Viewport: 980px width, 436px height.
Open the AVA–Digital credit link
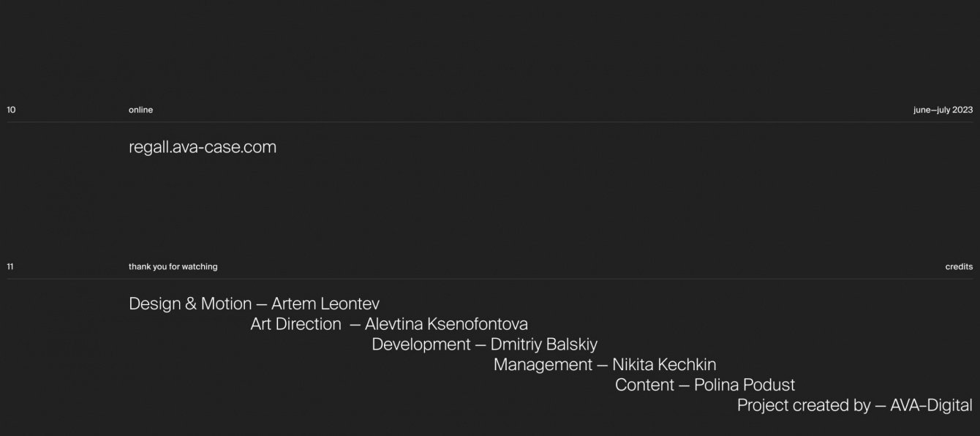pyautogui.click(x=931, y=406)
